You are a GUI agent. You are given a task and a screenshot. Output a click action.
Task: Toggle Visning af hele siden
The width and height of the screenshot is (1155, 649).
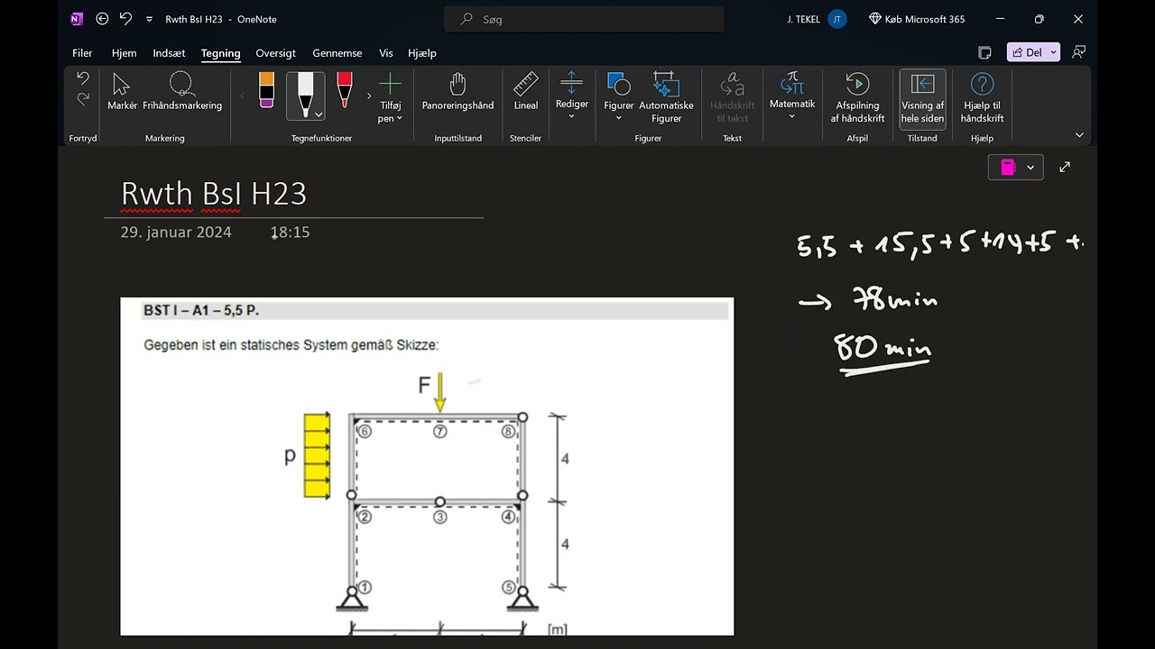(x=922, y=97)
